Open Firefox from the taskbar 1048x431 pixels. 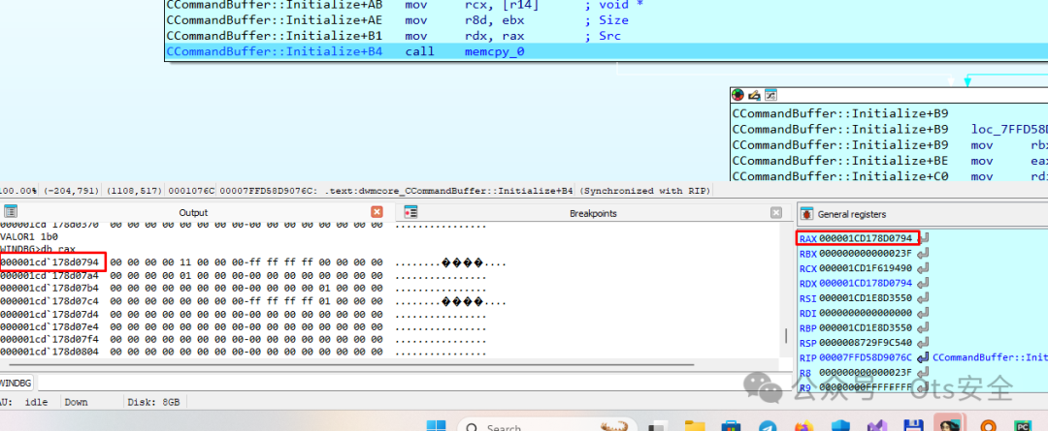point(802,425)
